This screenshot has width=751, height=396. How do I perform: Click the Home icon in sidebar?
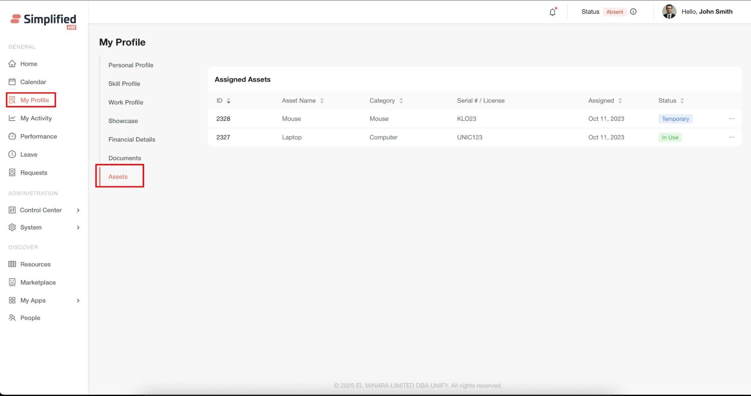(12, 64)
